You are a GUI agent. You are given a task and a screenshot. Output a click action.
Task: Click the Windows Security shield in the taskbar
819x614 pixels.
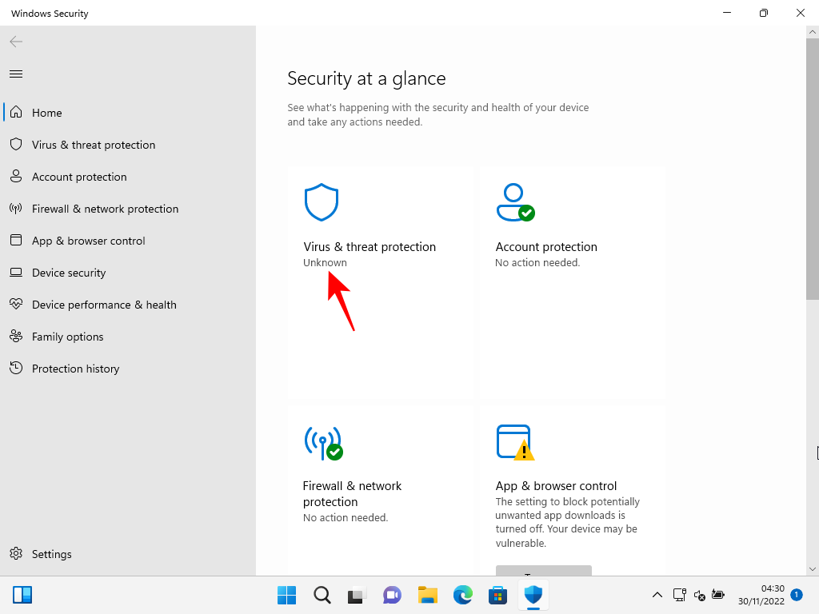(x=533, y=595)
